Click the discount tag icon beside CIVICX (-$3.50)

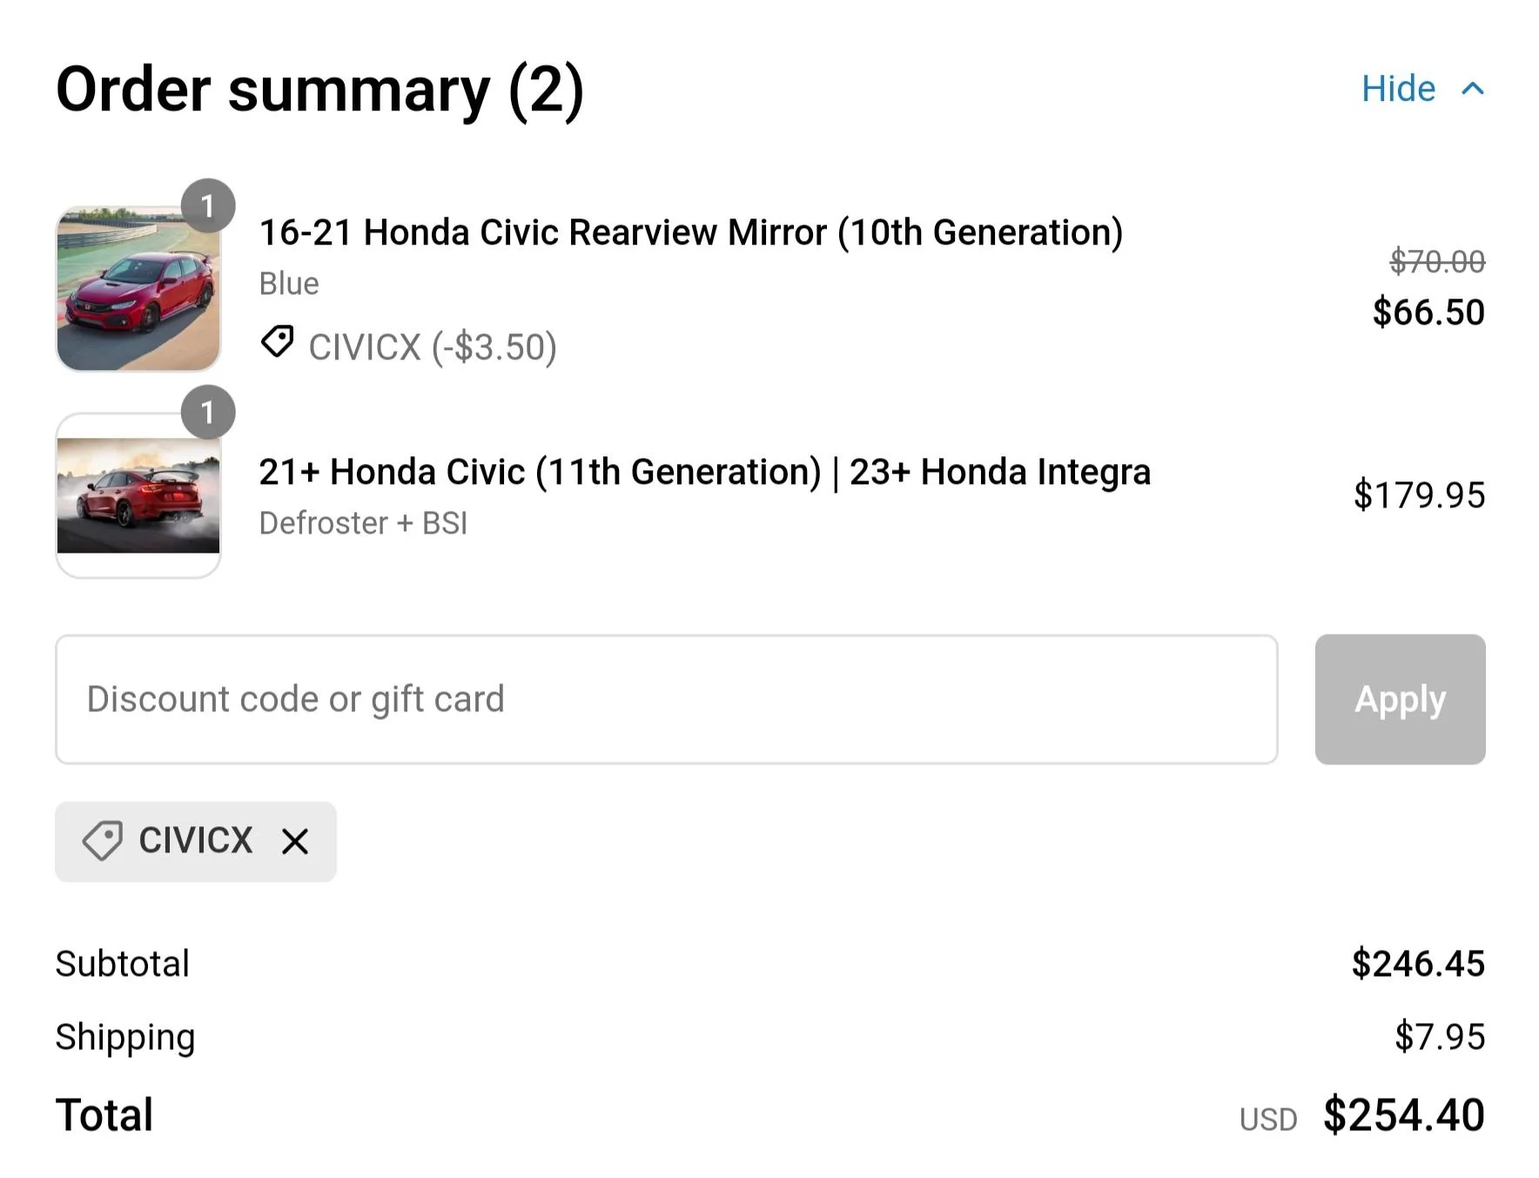277,344
